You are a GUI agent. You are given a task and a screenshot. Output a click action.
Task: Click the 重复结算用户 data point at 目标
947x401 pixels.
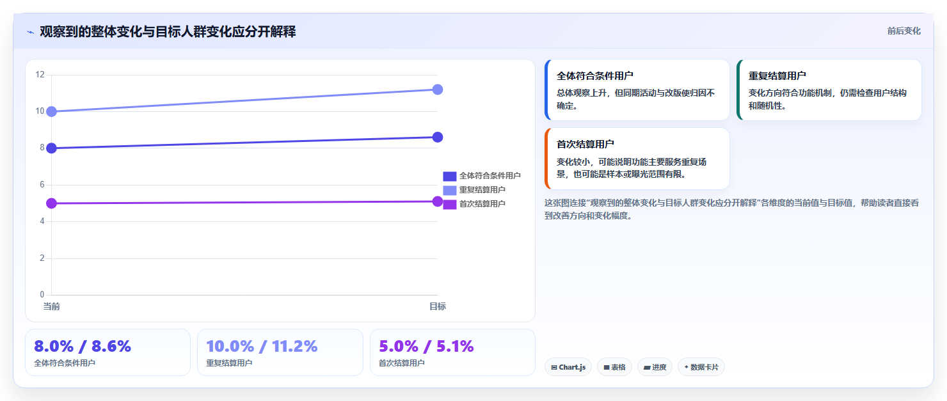click(438, 90)
